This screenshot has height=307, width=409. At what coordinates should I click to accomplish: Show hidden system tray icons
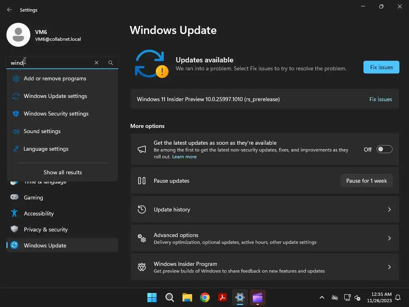point(322,297)
